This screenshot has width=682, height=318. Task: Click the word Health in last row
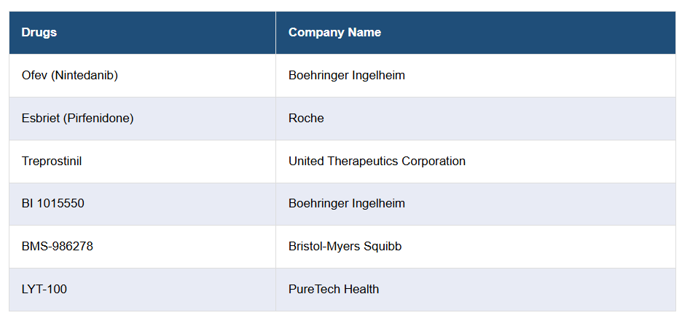(361, 289)
